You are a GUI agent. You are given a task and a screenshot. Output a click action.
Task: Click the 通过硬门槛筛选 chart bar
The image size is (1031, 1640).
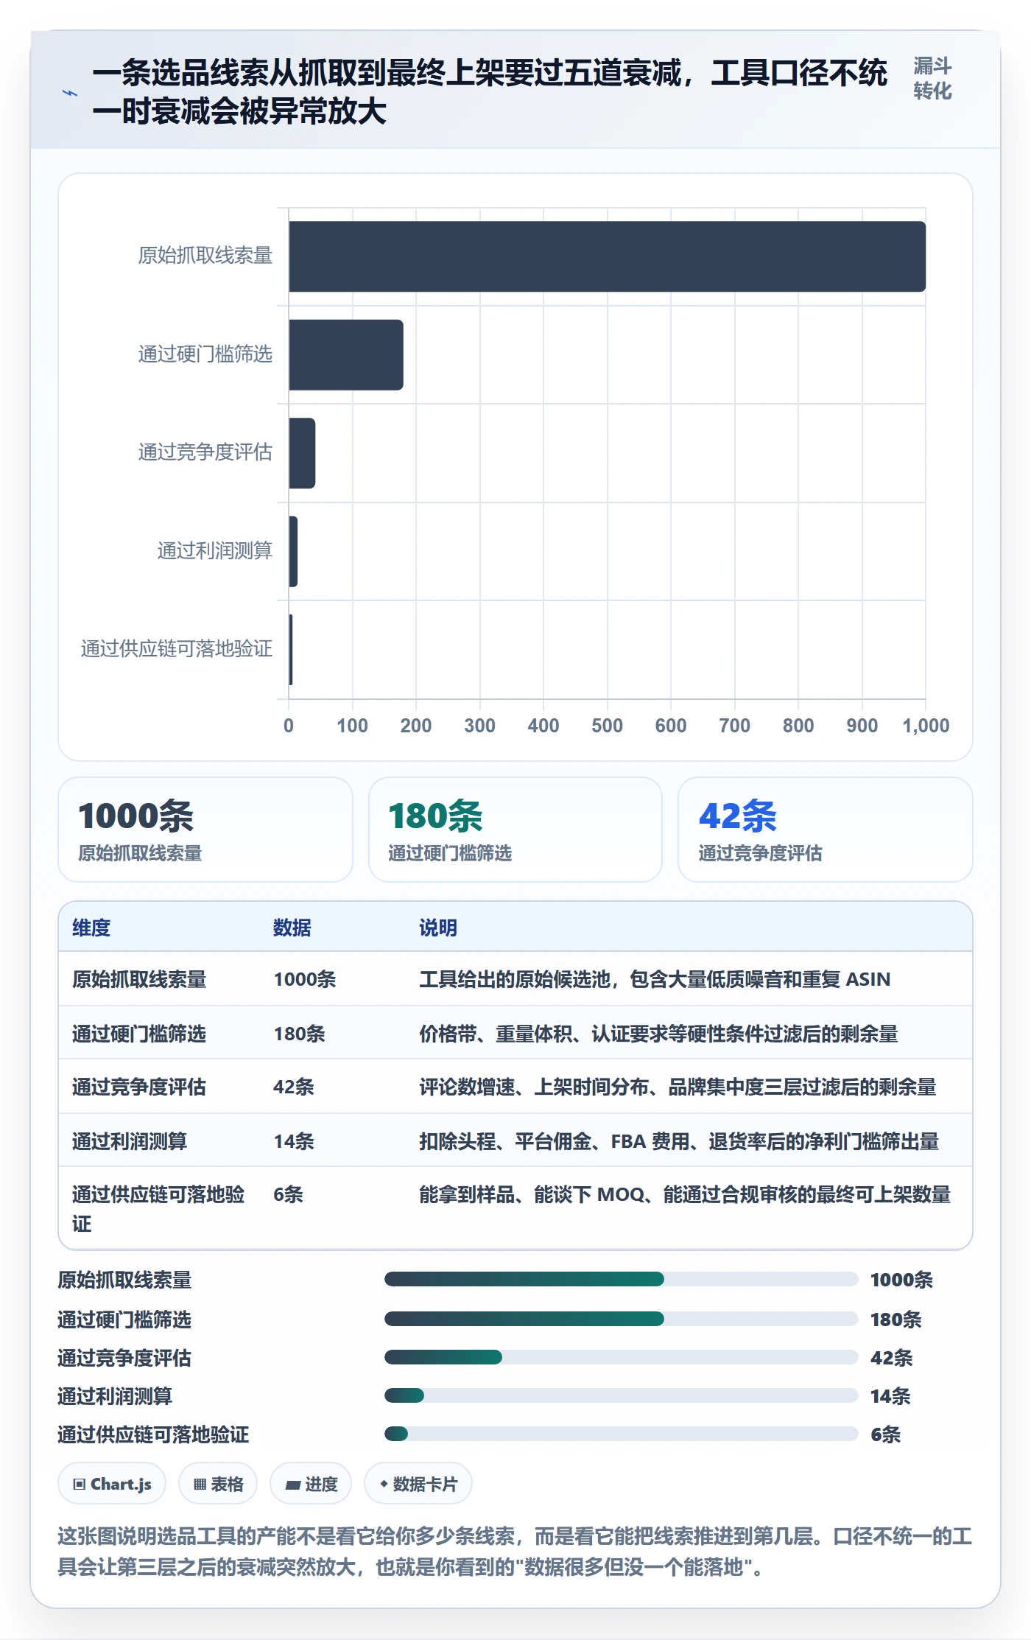pos(346,354)
